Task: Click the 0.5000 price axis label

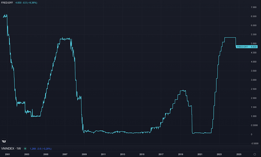Action: [254, 125]
